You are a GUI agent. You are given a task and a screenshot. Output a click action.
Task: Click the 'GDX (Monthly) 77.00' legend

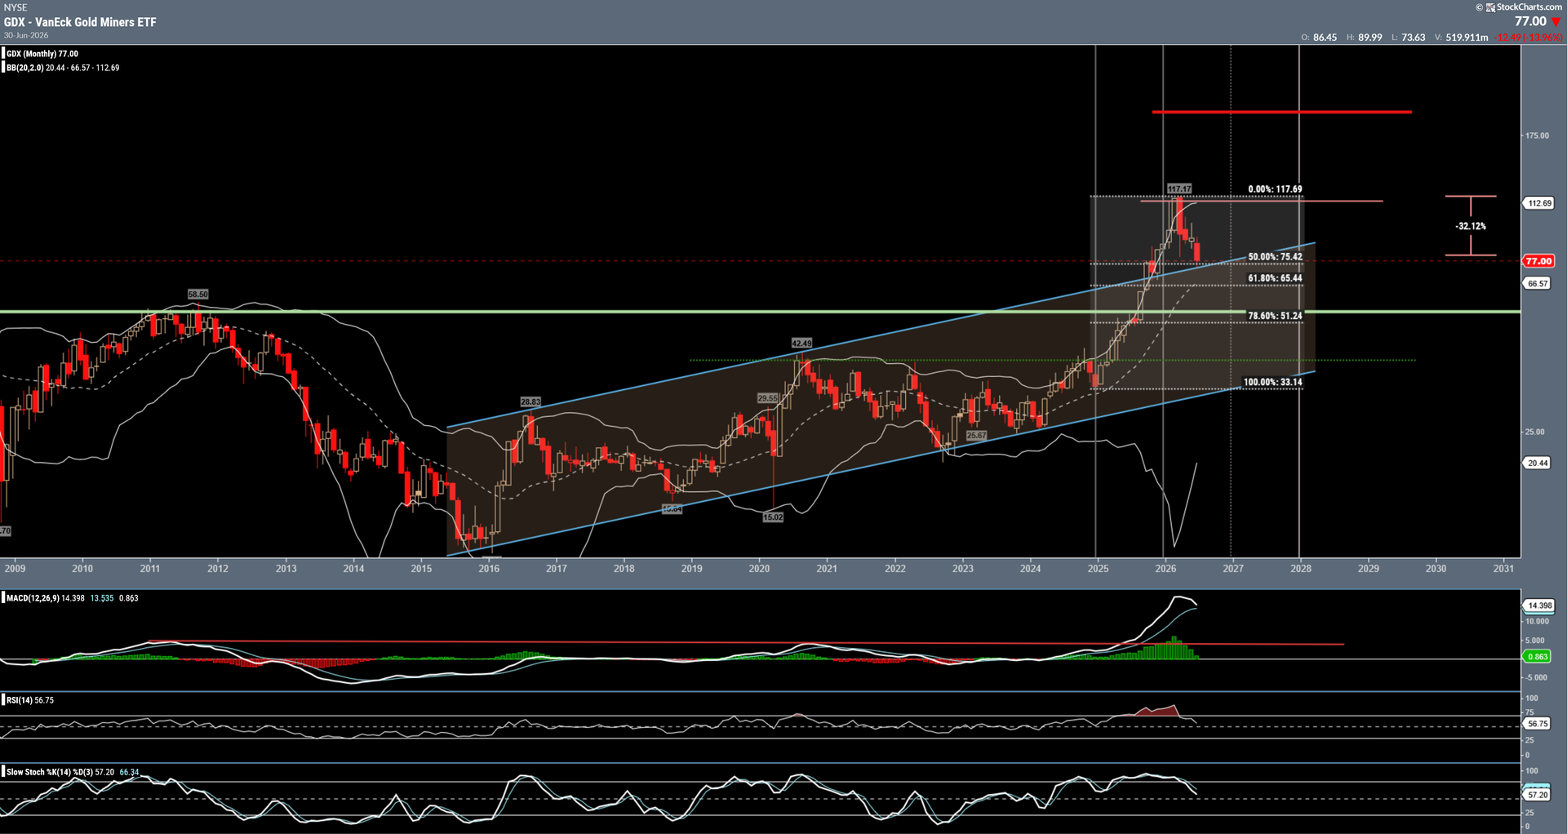coord(42,54)
